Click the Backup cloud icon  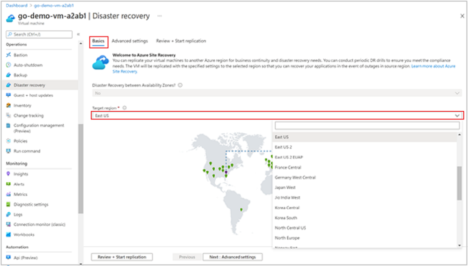8,75
